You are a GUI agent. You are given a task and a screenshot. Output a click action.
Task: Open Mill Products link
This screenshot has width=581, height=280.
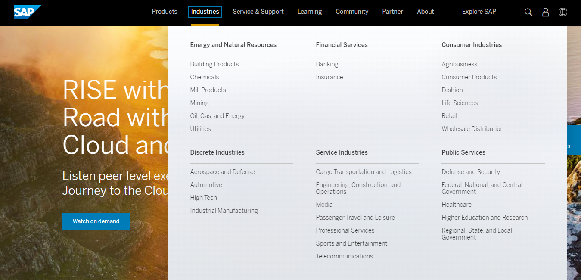point(208,90)
